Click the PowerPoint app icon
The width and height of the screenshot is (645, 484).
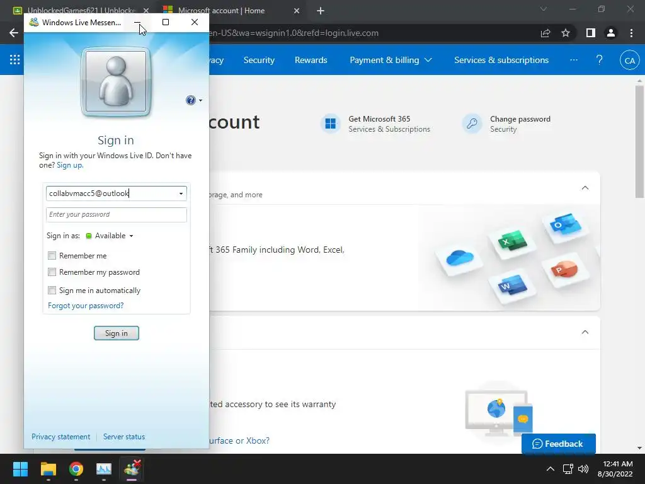(566, 270)
